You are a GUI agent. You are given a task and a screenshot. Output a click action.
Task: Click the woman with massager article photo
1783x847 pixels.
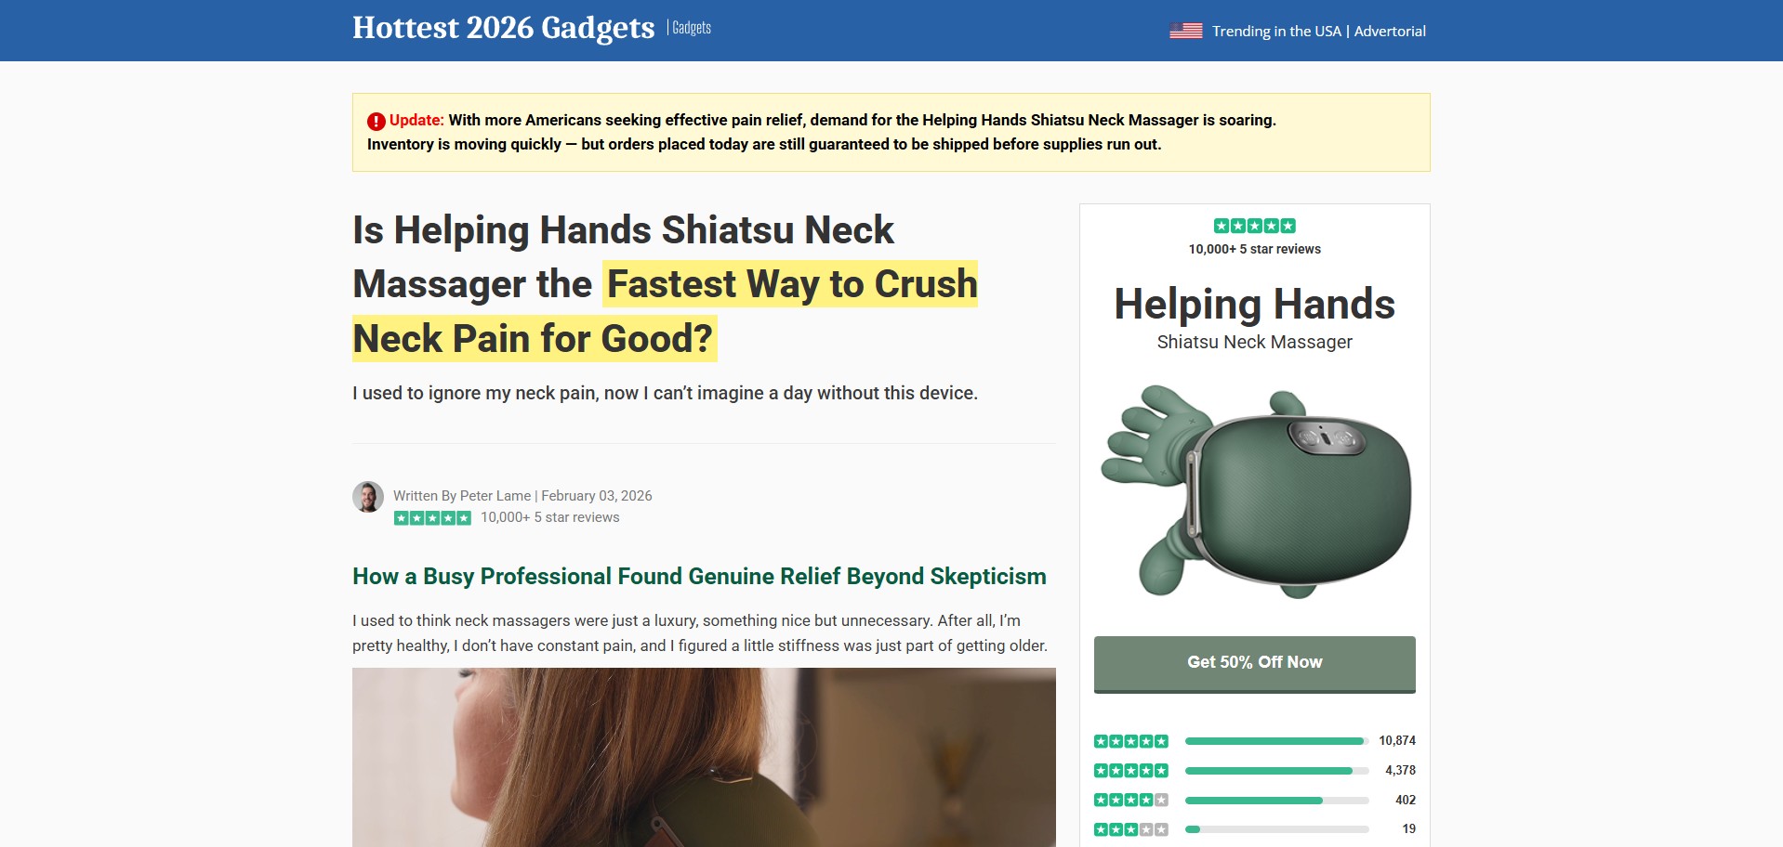pos(704,757)
